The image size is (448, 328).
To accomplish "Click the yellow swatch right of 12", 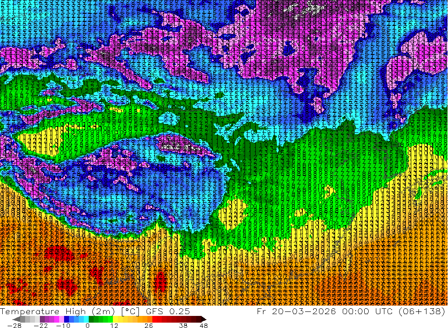I will [115, 319].
